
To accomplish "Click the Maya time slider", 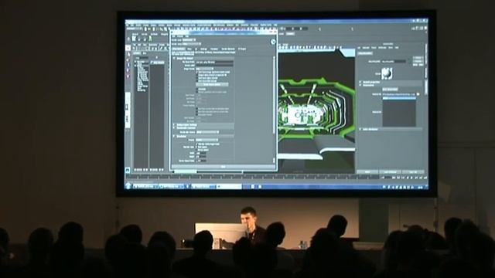I will point(253,178).
